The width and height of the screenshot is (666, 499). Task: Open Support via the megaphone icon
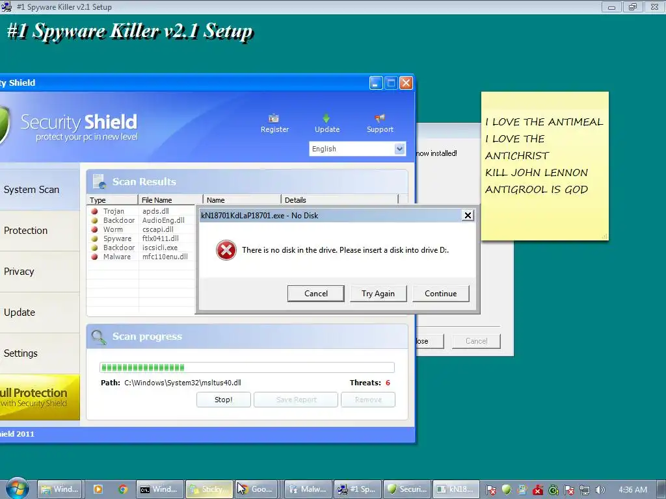click(380, 118)
